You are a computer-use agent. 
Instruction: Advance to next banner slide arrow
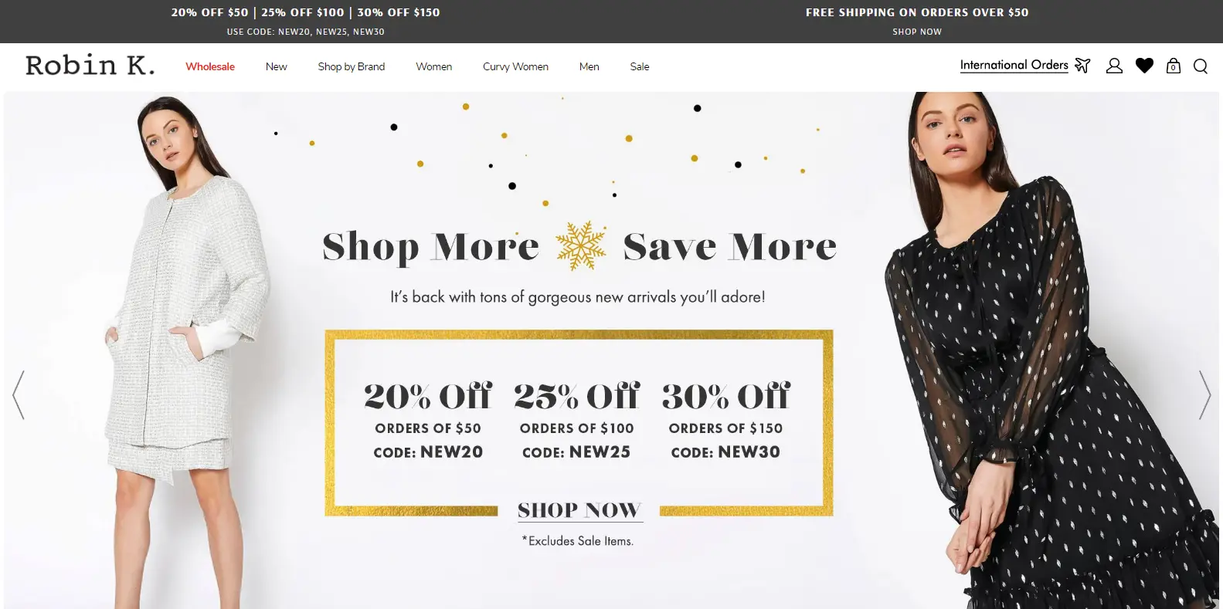tap(1204, 394)
